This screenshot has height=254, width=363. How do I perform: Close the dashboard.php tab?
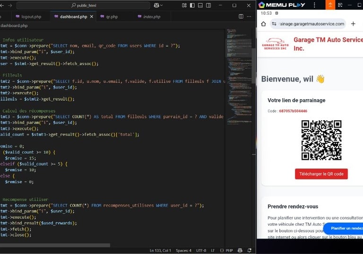pyautogui.click(x=92, y=17)
